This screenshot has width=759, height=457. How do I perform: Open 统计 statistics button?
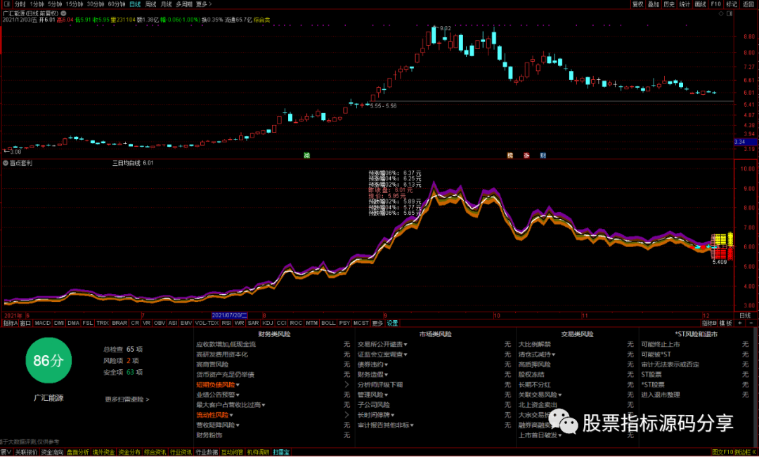[x=685, y=4]
